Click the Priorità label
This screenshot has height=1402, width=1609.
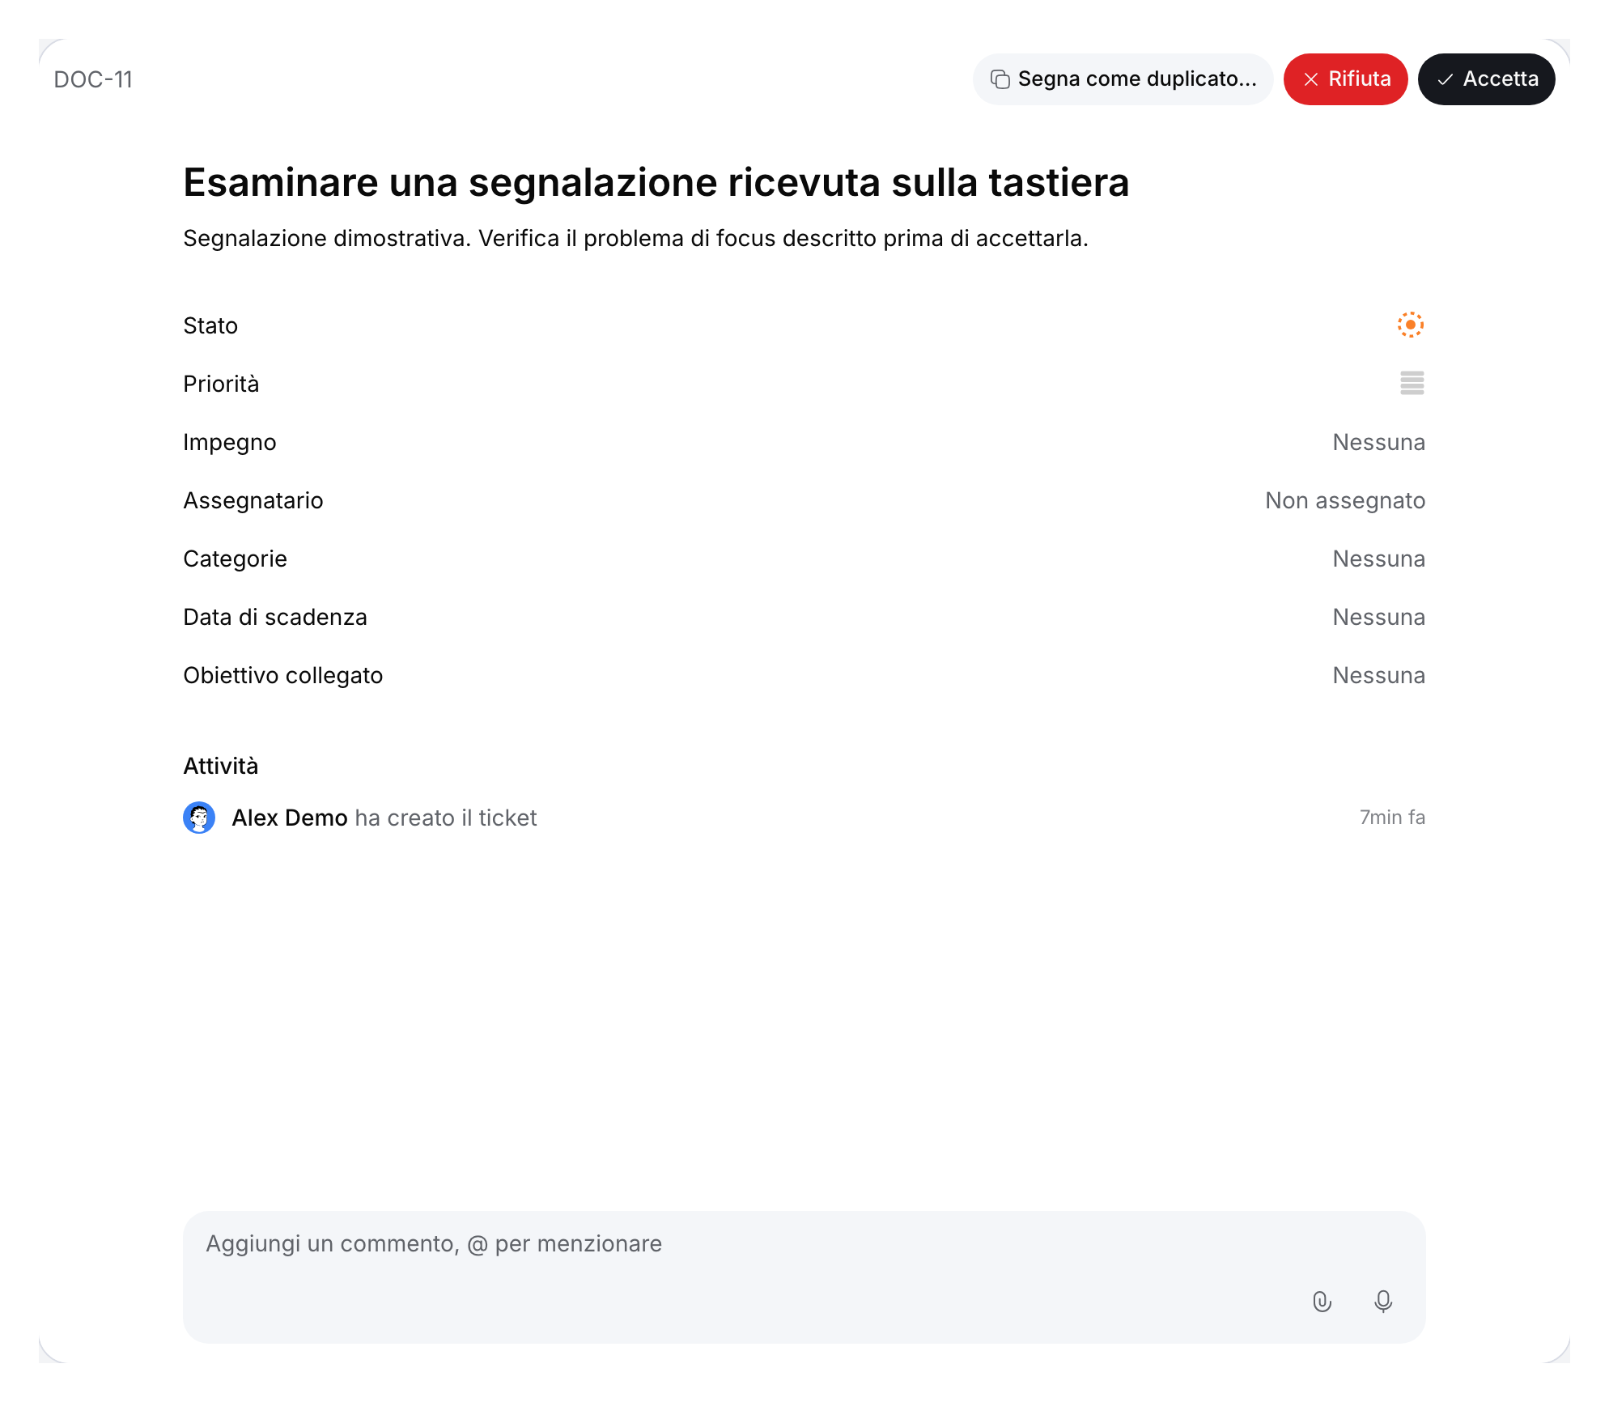(x=221, y=384)
